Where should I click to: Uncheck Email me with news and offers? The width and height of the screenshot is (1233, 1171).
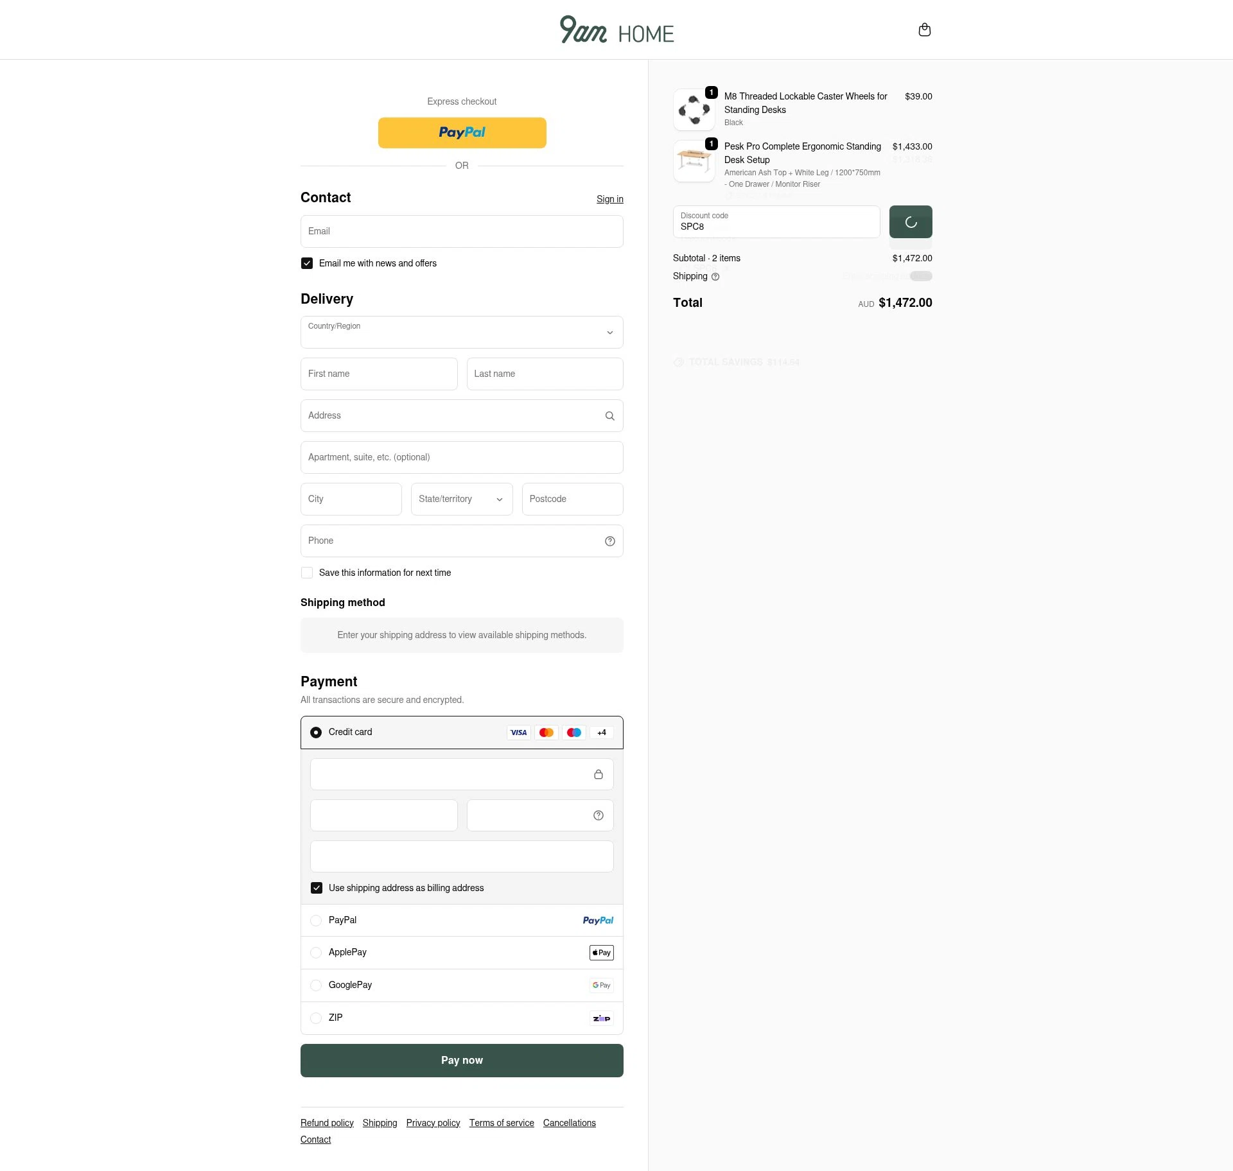pos(307,263)
